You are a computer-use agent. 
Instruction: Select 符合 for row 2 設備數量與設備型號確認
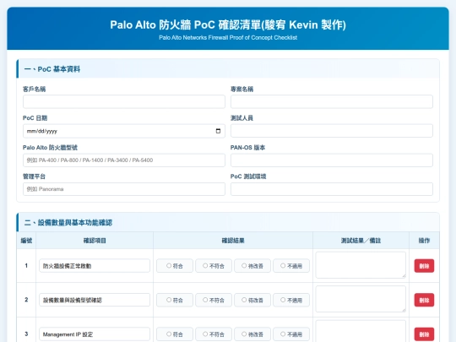coord(175,300)
